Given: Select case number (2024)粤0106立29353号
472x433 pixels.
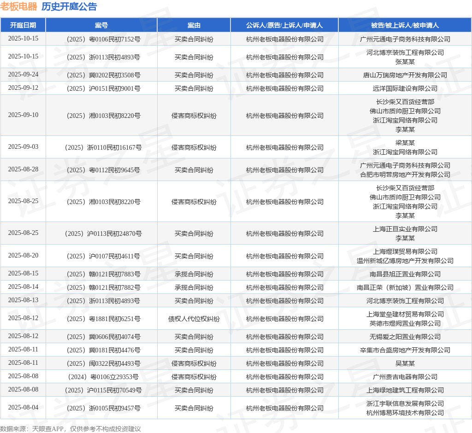Looking at the screenshot, I should [103, 377].
